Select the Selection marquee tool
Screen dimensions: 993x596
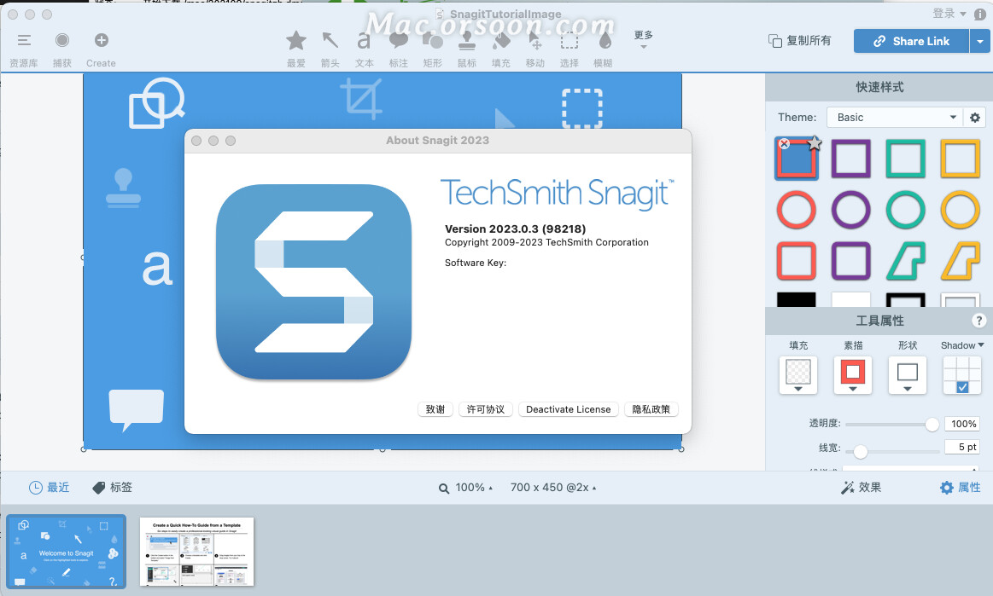point(570,40)
